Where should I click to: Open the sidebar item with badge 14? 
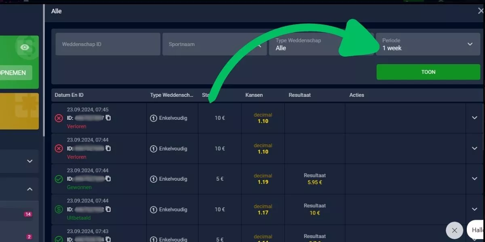click(19, 214)
